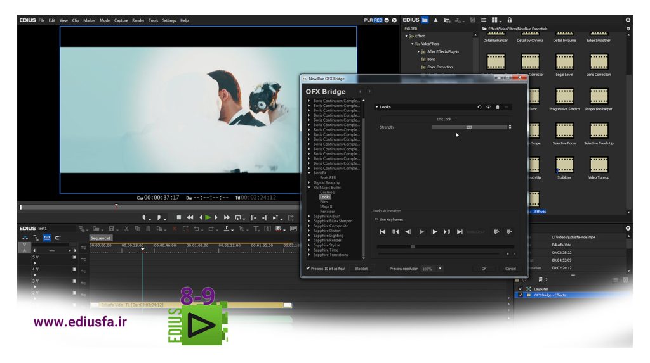650x363 pixels.
Task: Click the Undo icon in timeline toolbar
Action: pyautogui.click(x=197, y=229)
